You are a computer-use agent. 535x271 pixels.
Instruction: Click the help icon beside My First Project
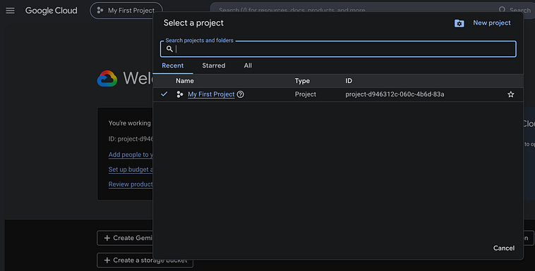tap(240, 94)
